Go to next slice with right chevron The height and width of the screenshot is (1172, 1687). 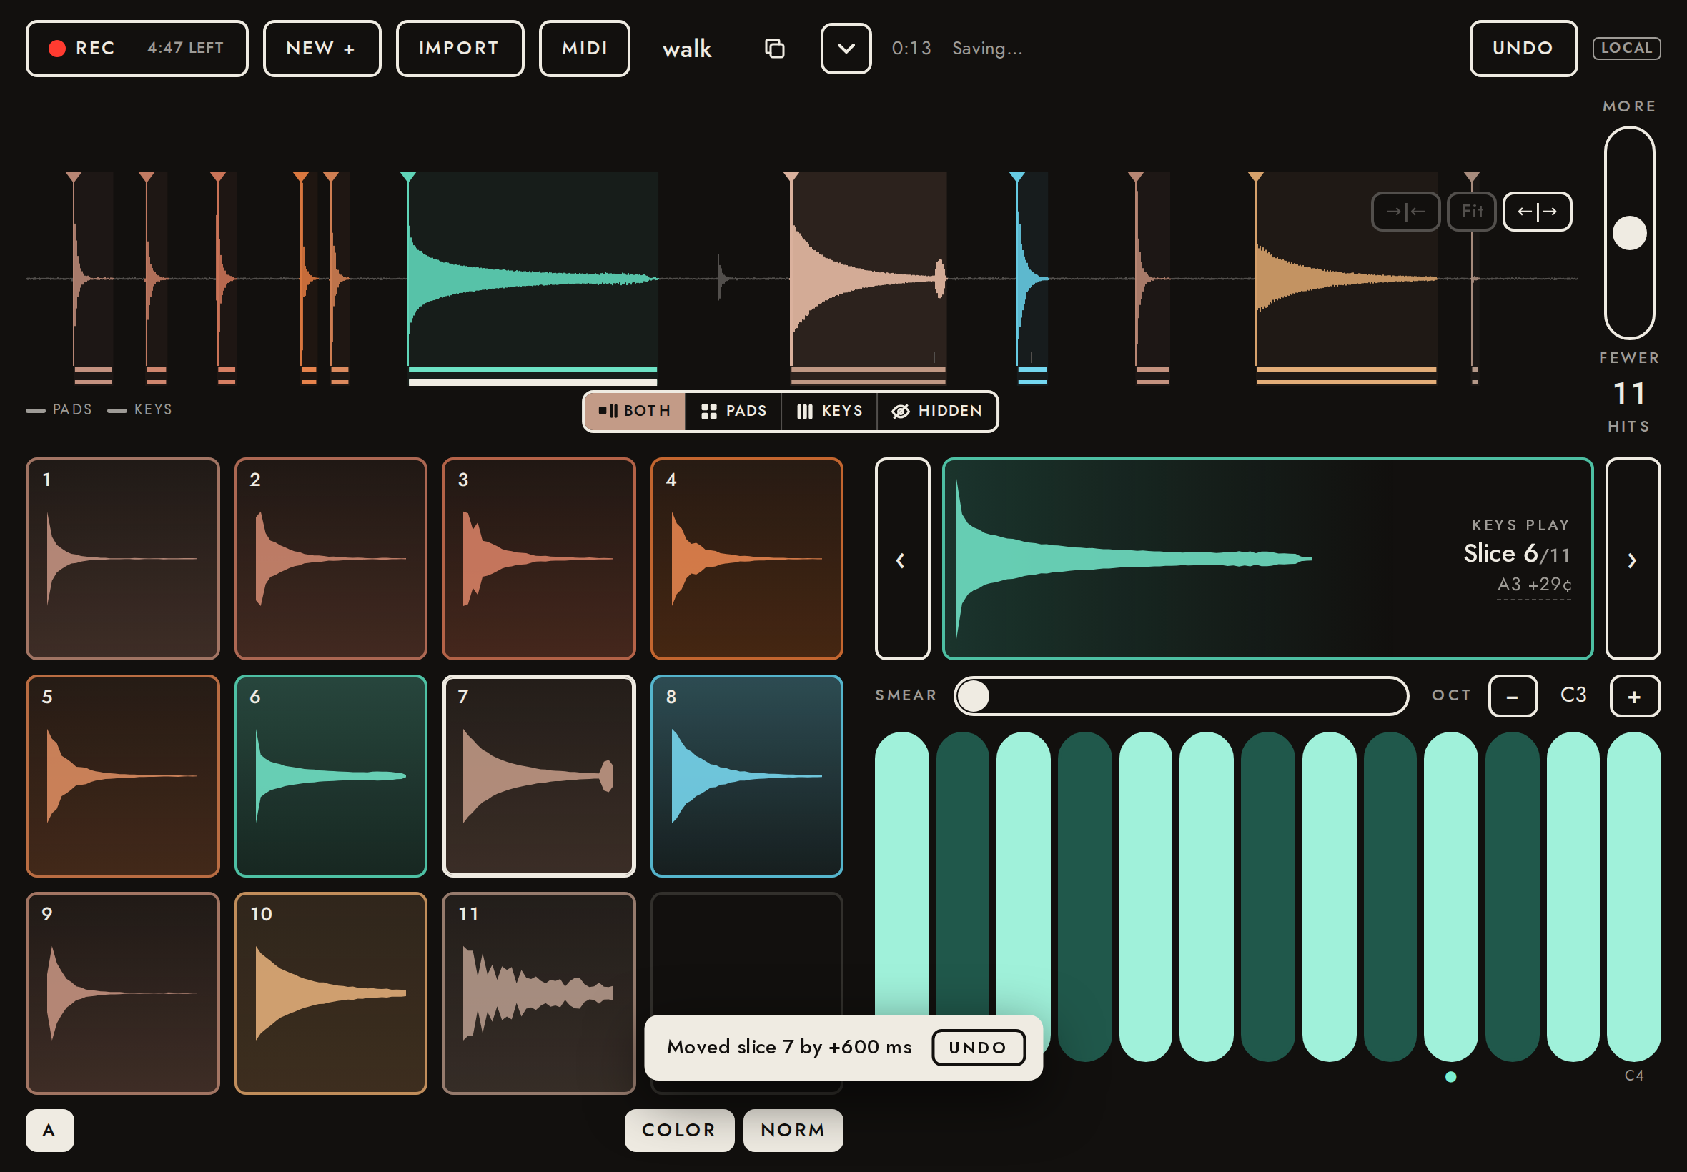pyautogui.click(x=1633, y=559)
